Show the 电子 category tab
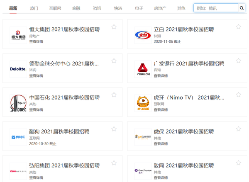Screen dimensions: 249x182 pyautogui.click(x=139, y=8)
